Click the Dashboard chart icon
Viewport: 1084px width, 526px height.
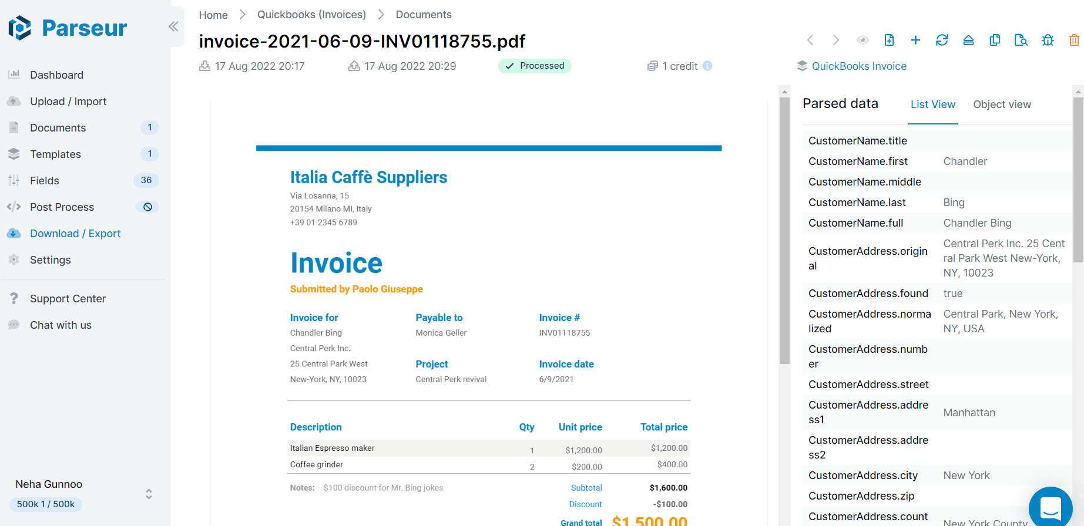click(x=14, y=75)
